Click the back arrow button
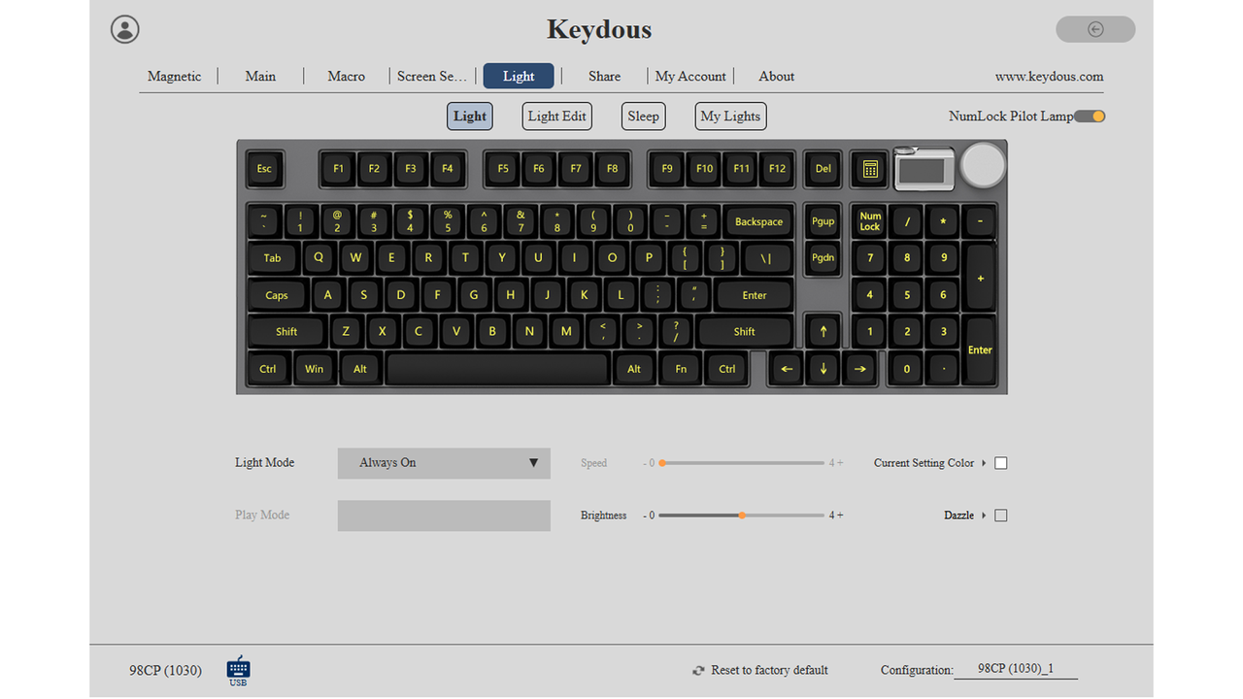Image resolution: width=1243 pixels, height=699 pixels. [x=1095, y=29]
